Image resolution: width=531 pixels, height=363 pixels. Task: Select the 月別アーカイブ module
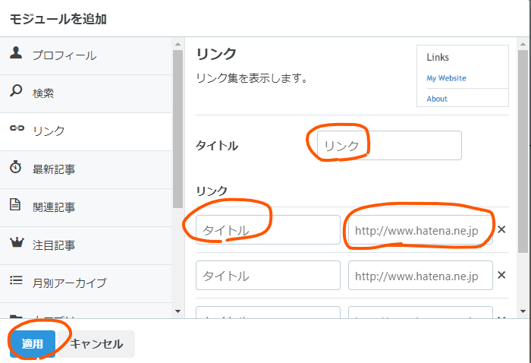pyautogui.click(x=86, y=284)
